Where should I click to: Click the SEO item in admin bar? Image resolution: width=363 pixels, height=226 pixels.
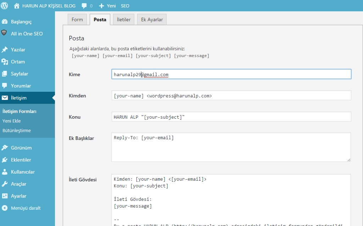(125, 6)
